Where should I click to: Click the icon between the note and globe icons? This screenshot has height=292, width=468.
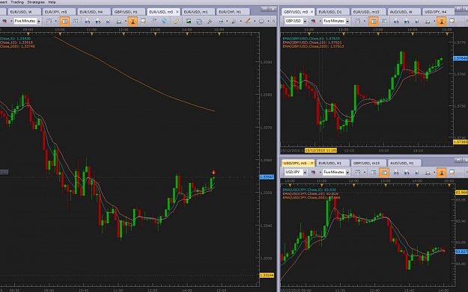point(154,21)
